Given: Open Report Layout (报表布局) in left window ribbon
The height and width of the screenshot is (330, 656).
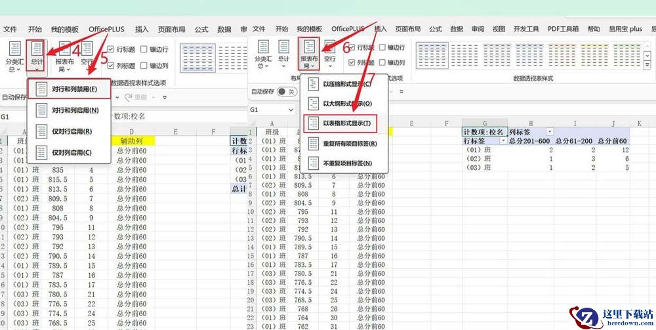Looking at the screenshot, I should pos(64,56).
